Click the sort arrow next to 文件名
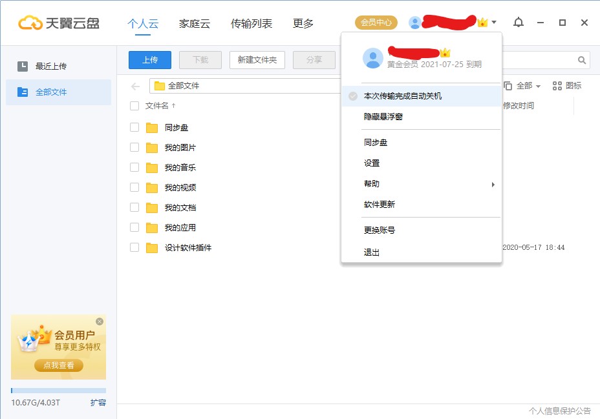This screenshot has width=600, height=419. point(174,106)
